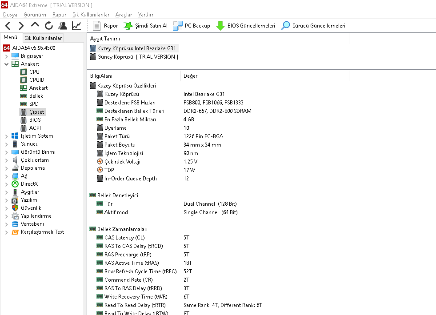Click the Refresh circular arrow icon

tap(49, 26)
